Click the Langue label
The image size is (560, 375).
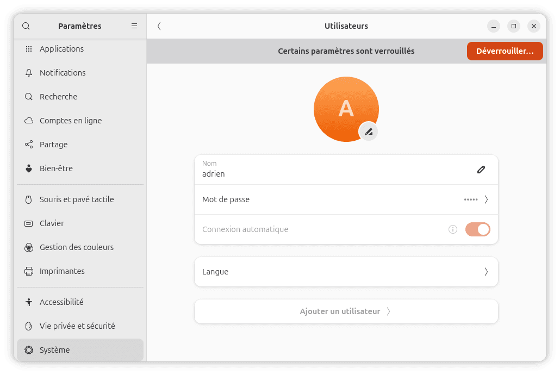pyautogui.click(x=215, y=272)
